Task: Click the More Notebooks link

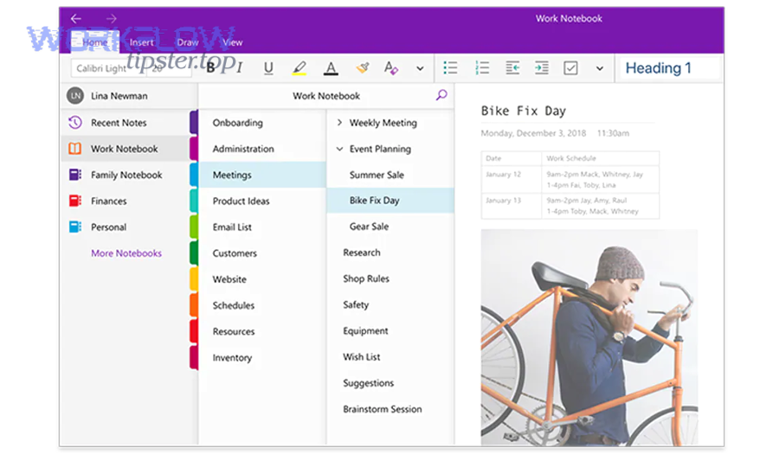Action: (126, 253)
